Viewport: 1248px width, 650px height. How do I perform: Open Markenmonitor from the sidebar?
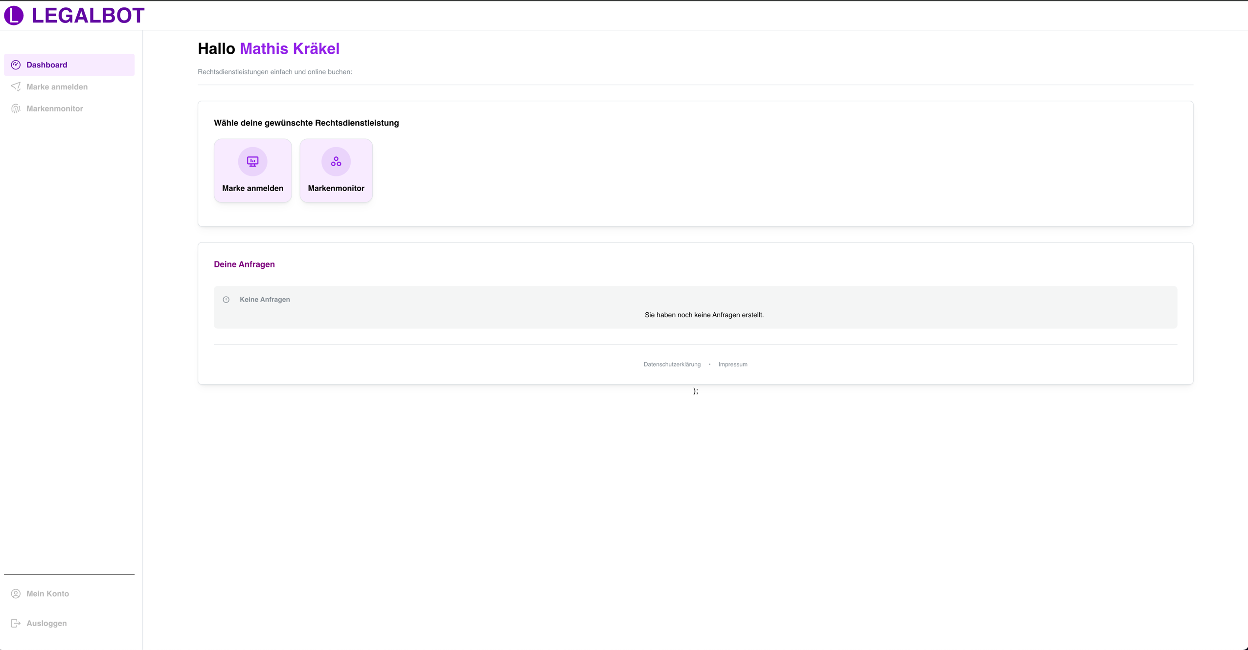pyautogui.click(x=69, y=108)
